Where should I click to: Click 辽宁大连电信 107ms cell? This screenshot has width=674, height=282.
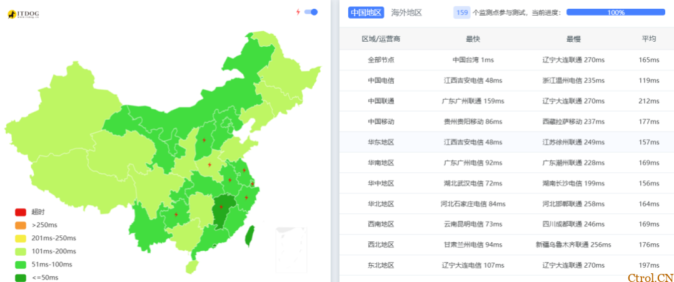pos(473,265)
